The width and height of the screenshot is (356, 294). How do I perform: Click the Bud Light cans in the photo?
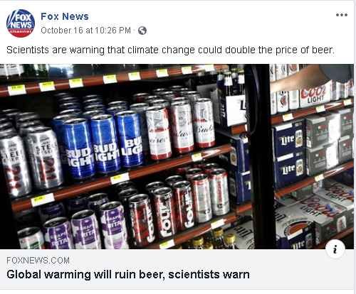pyautogui.click(x=98, y=144)
